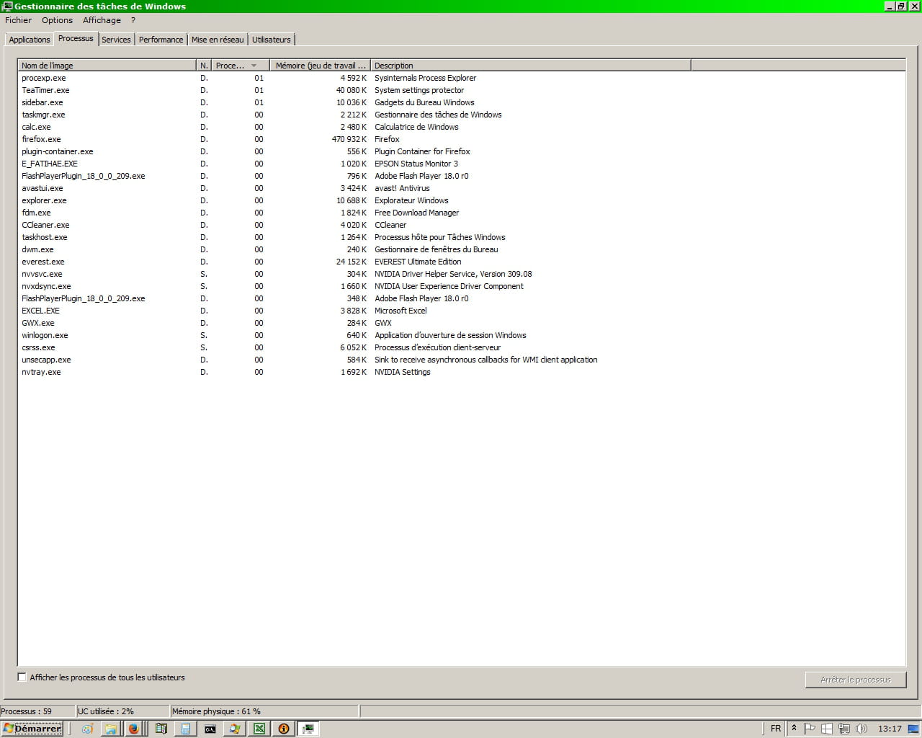Switch to Excel from the taskbar

pos(259,729)
